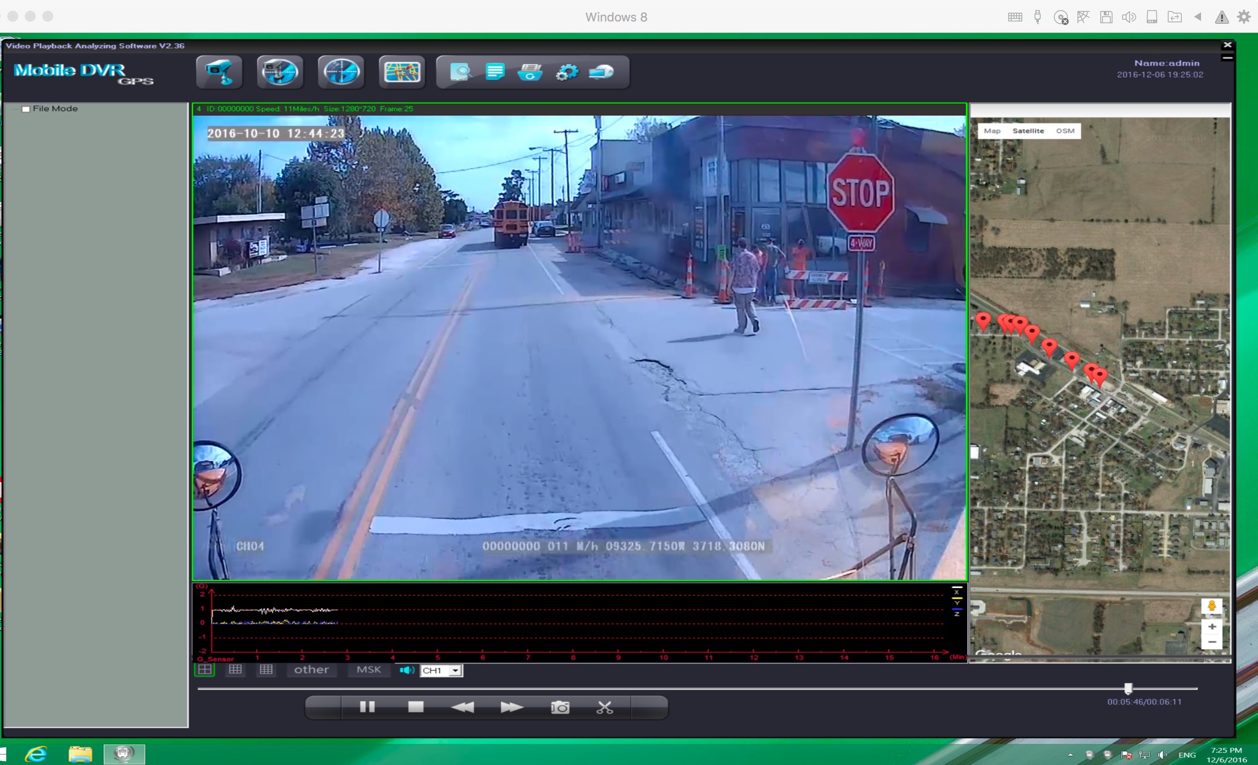Click the crosshair radar toolbar icon
The height and width of the screenshot is (765, 1258).
[341, 72]
